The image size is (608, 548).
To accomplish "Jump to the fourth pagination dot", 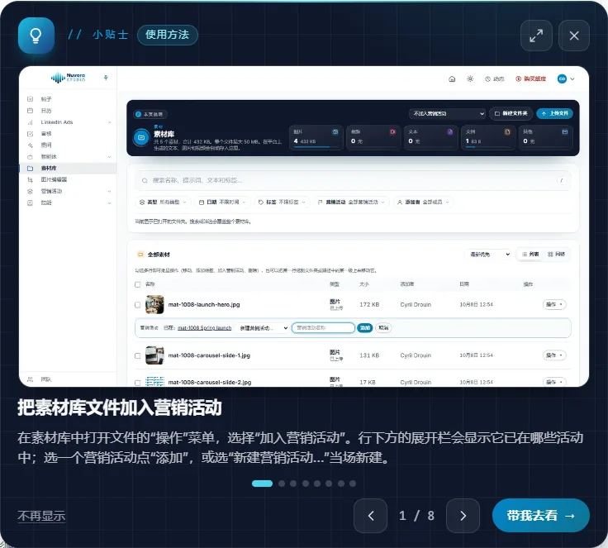I will coord(306,484).
